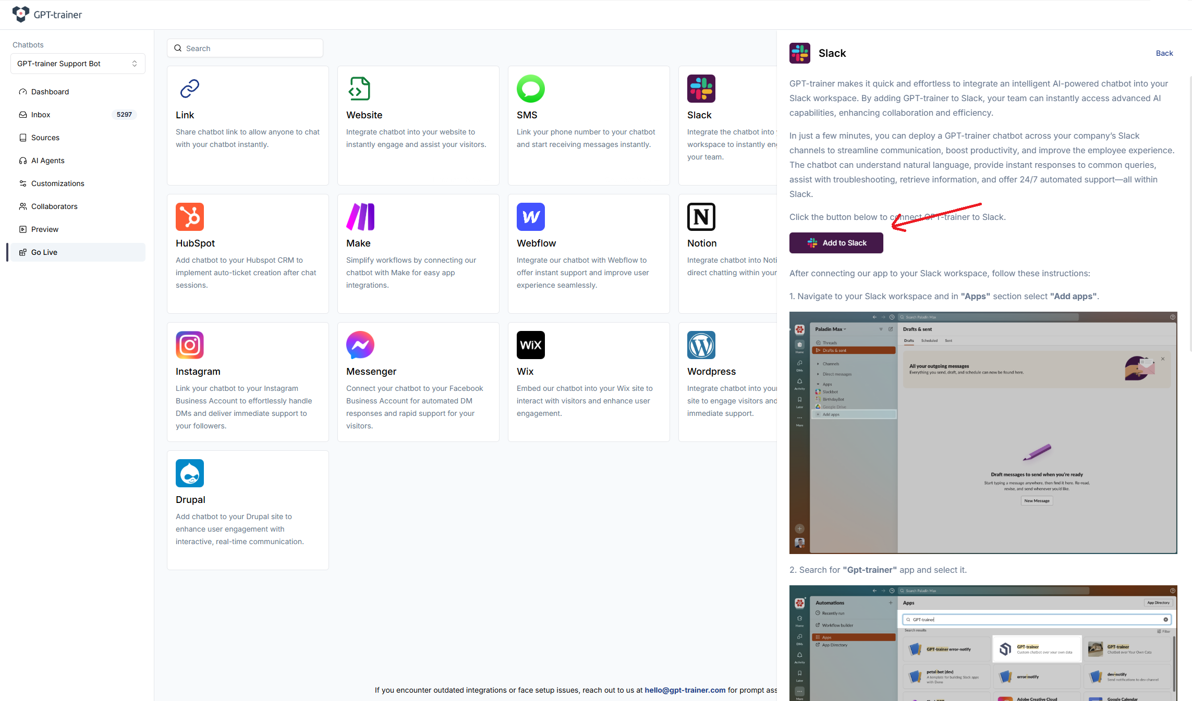
Task: Click the Drupal integration icon
Action: coord(190,473)
